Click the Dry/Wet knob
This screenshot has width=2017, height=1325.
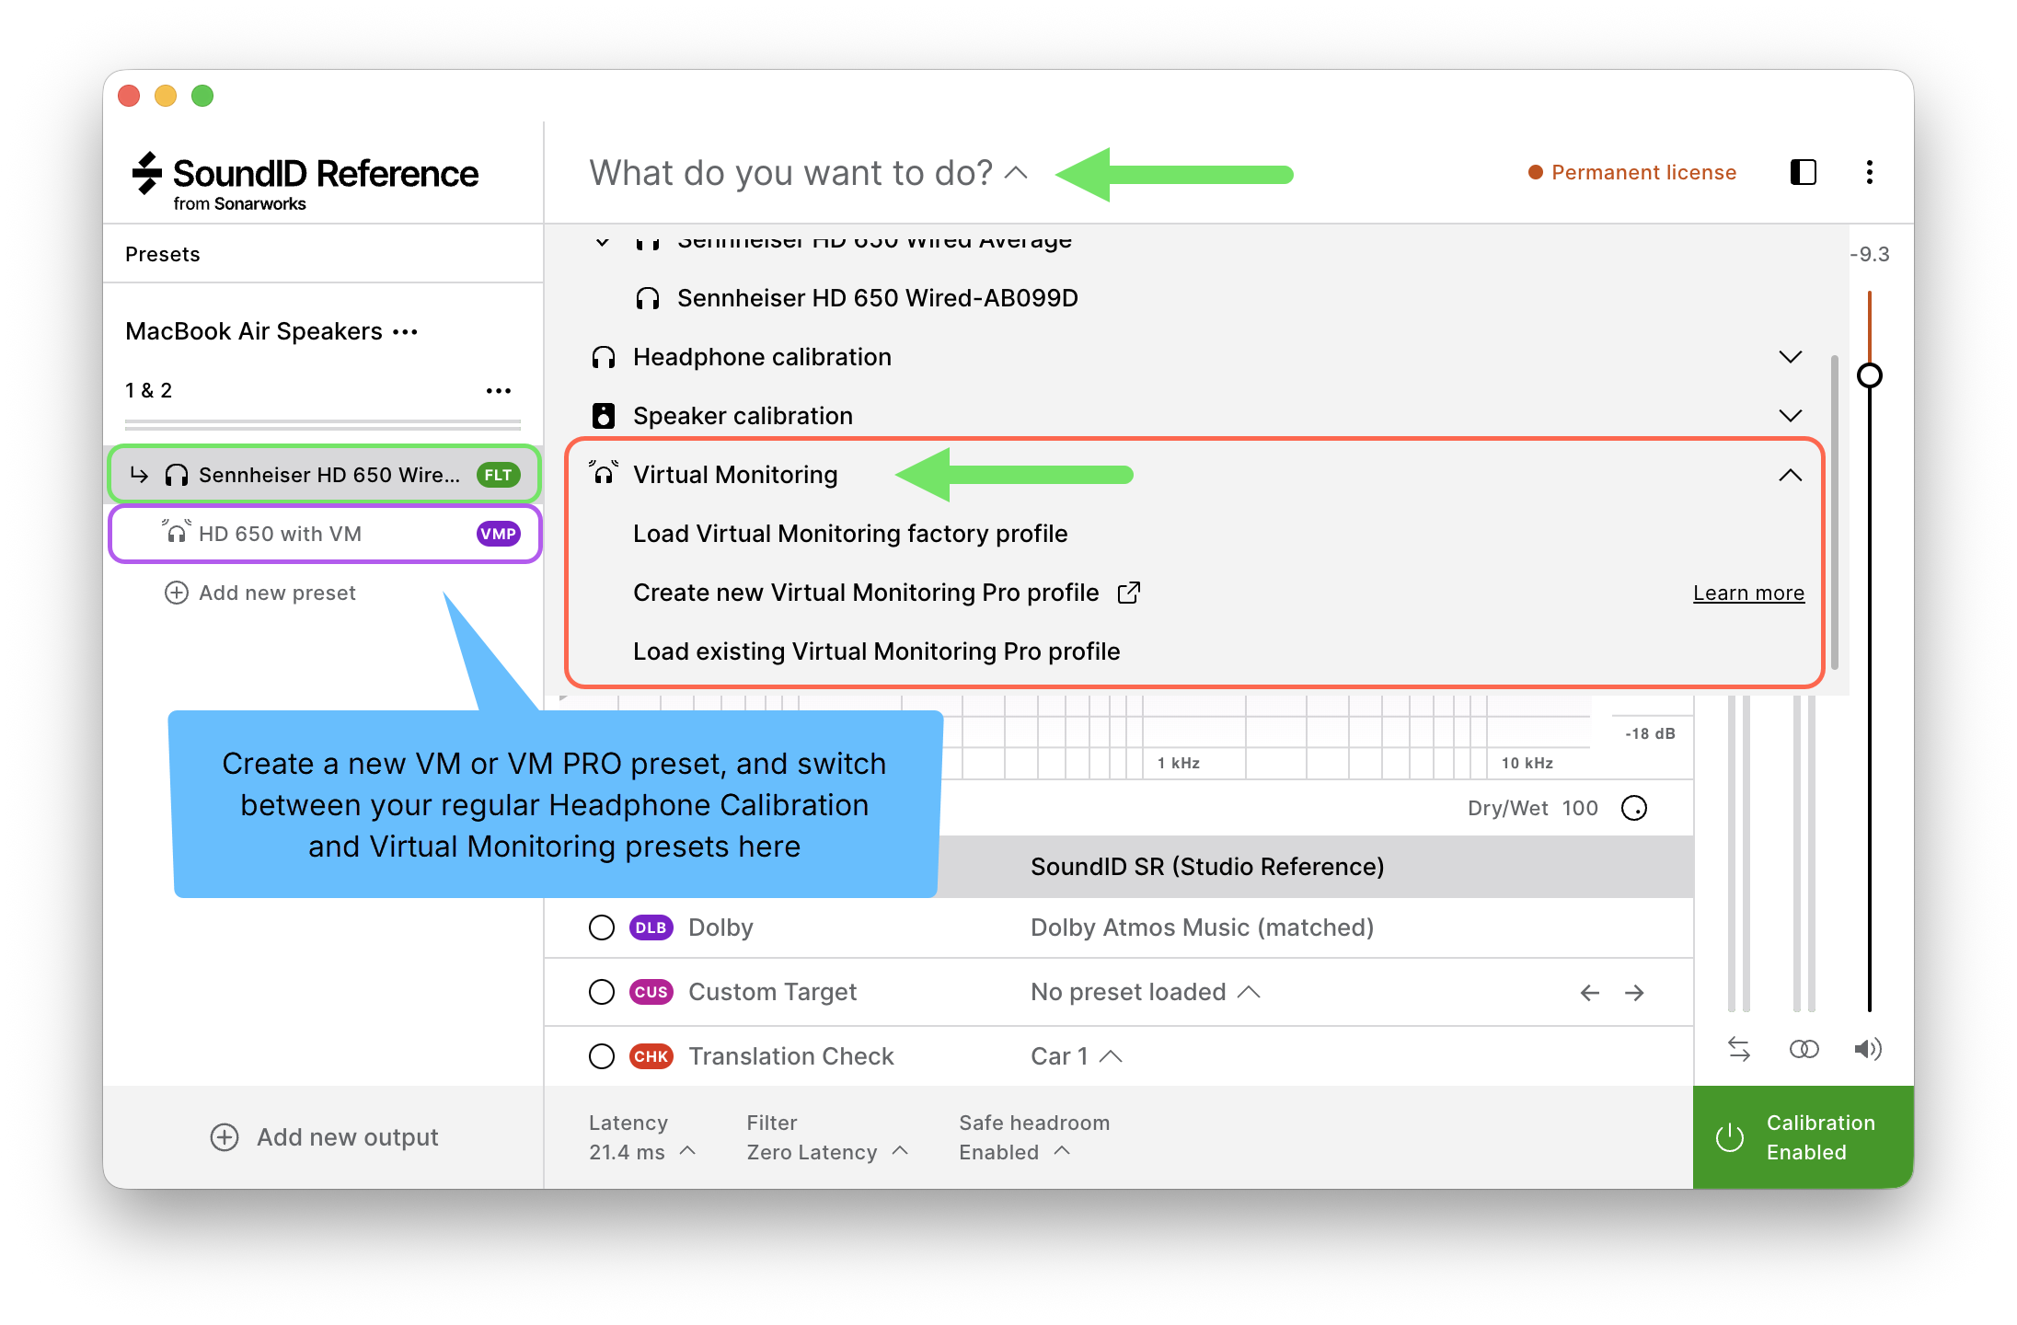[1634, 808]
